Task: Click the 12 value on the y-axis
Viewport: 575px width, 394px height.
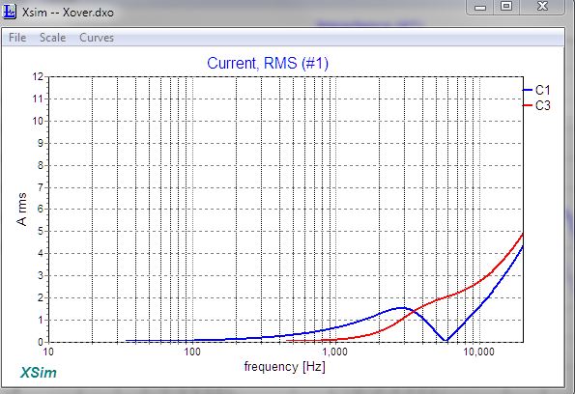Action: [38, 76]
